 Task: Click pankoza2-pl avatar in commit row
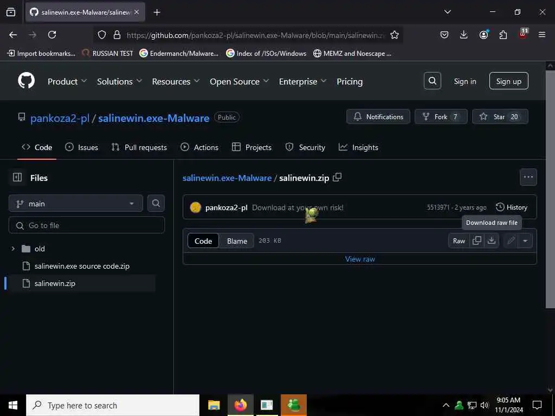[195, 207]
